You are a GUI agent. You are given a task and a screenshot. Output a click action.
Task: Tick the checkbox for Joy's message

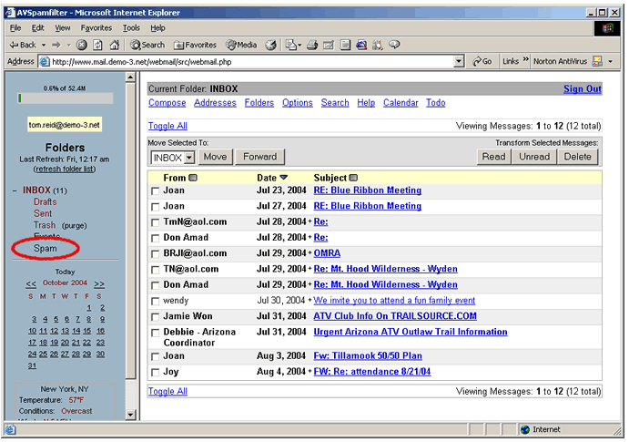point(155,373)
